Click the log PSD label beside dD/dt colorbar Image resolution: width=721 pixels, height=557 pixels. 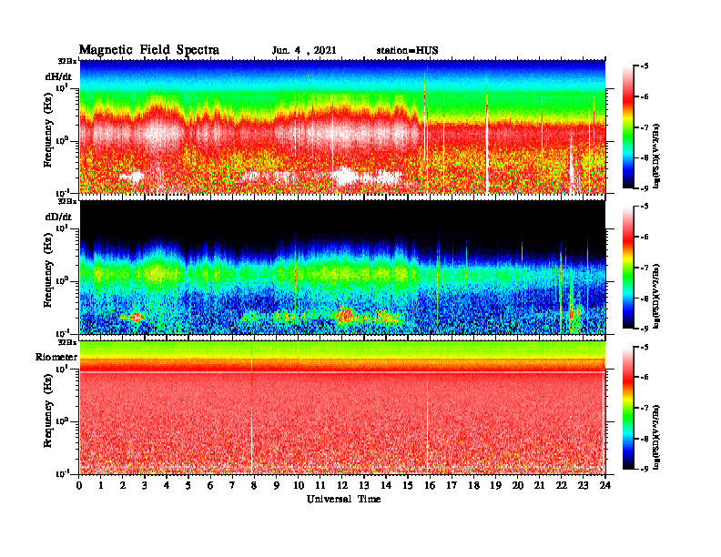[x=656, y=296]
